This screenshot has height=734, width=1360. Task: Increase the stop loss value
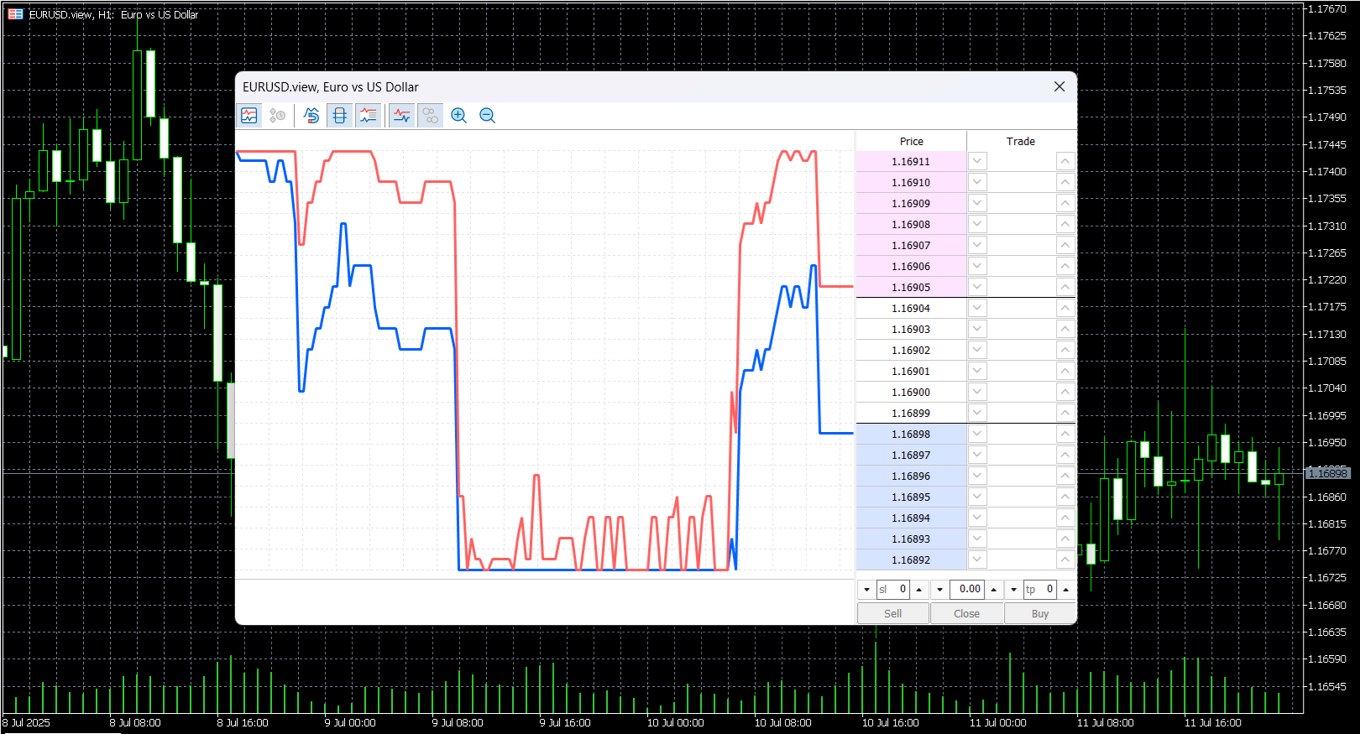pyautogui.click(x=919, y=590)
